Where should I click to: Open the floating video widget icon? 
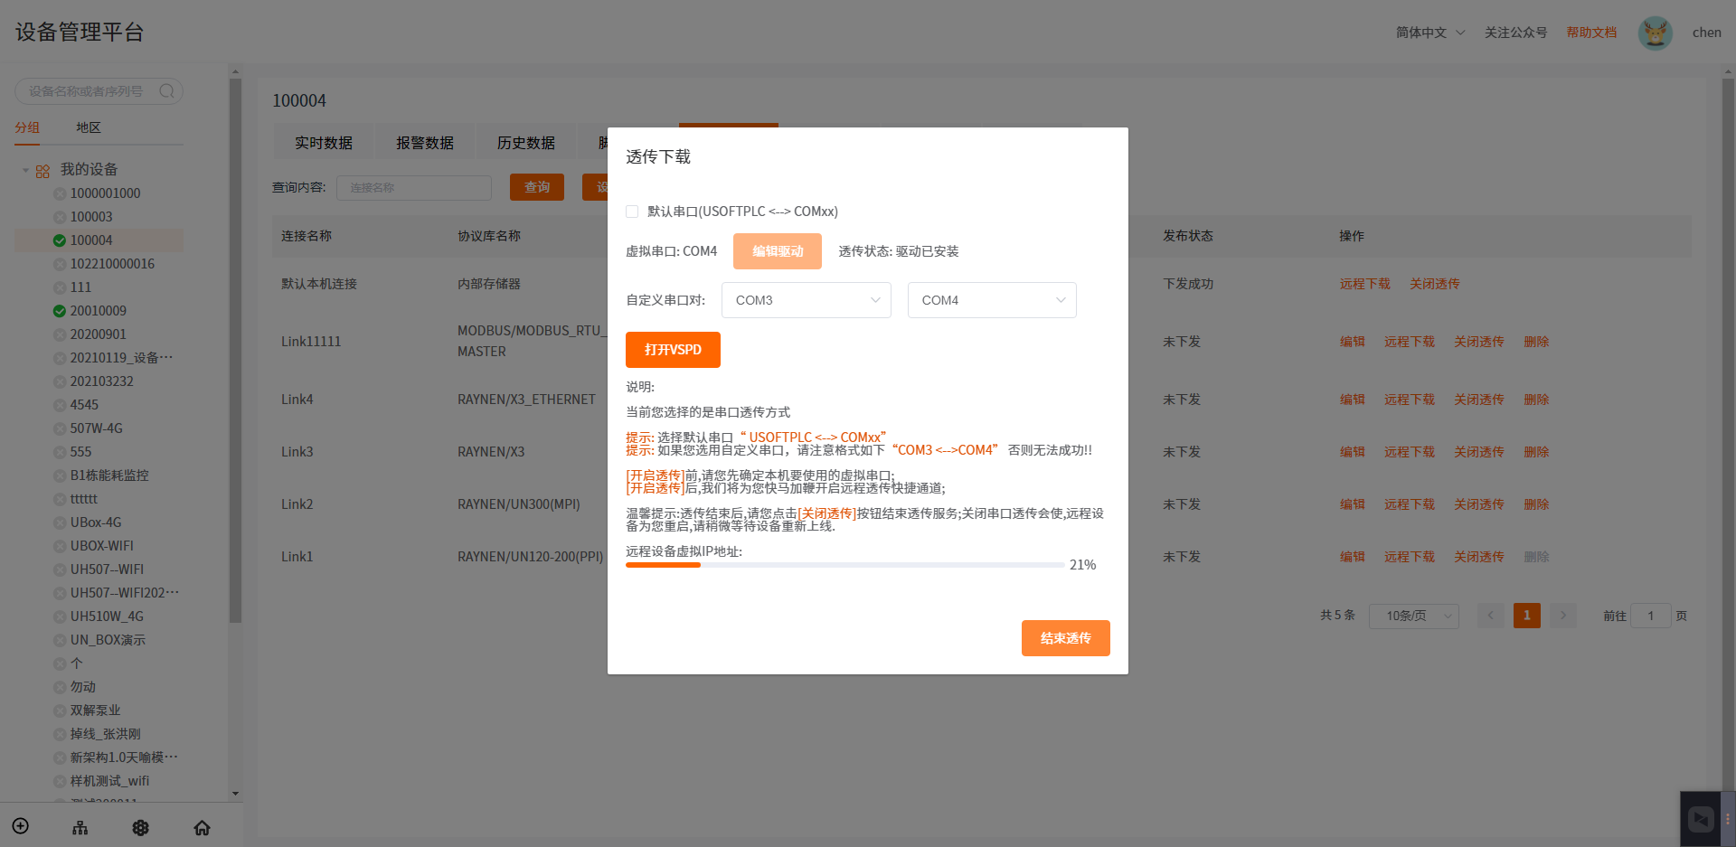tap(1701, 819)
